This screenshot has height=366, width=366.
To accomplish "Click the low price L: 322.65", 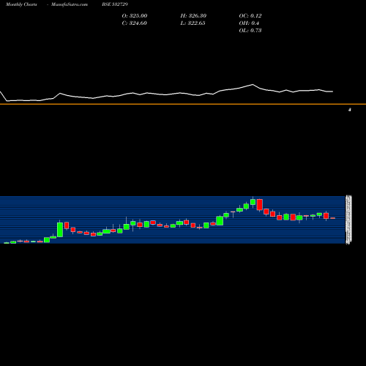I will [193, 23].
